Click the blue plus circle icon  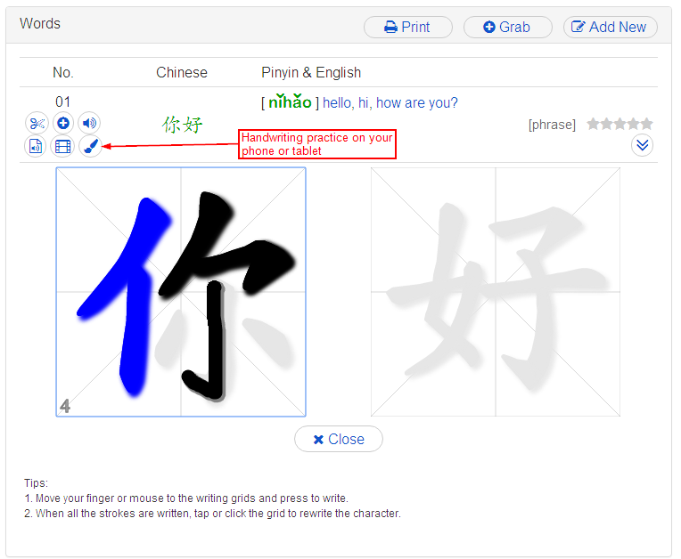click(62, 123)
